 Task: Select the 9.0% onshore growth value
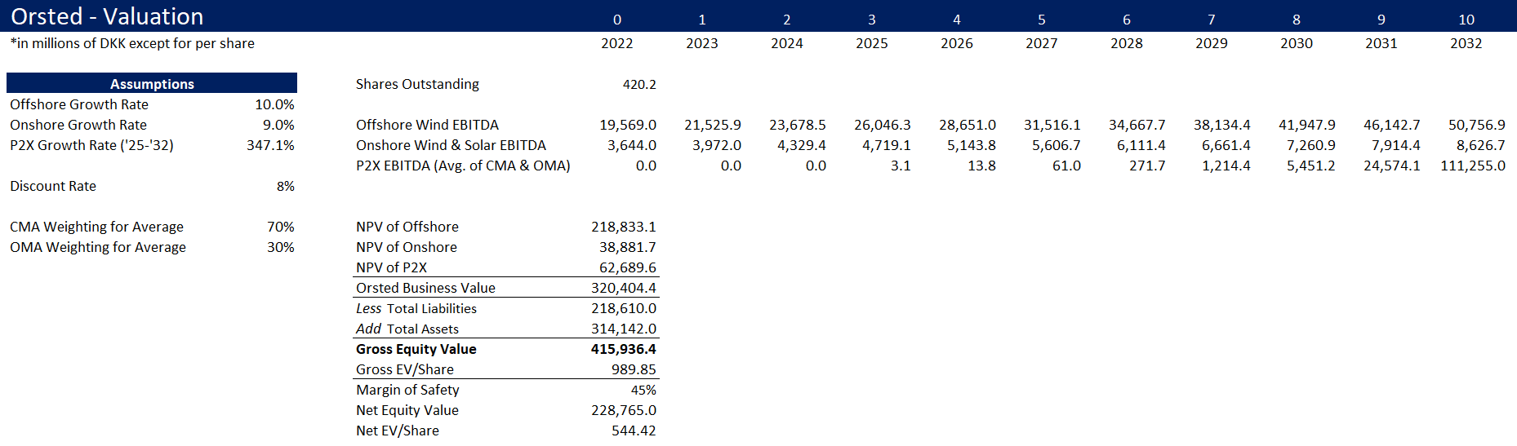(x=278, y=125)
